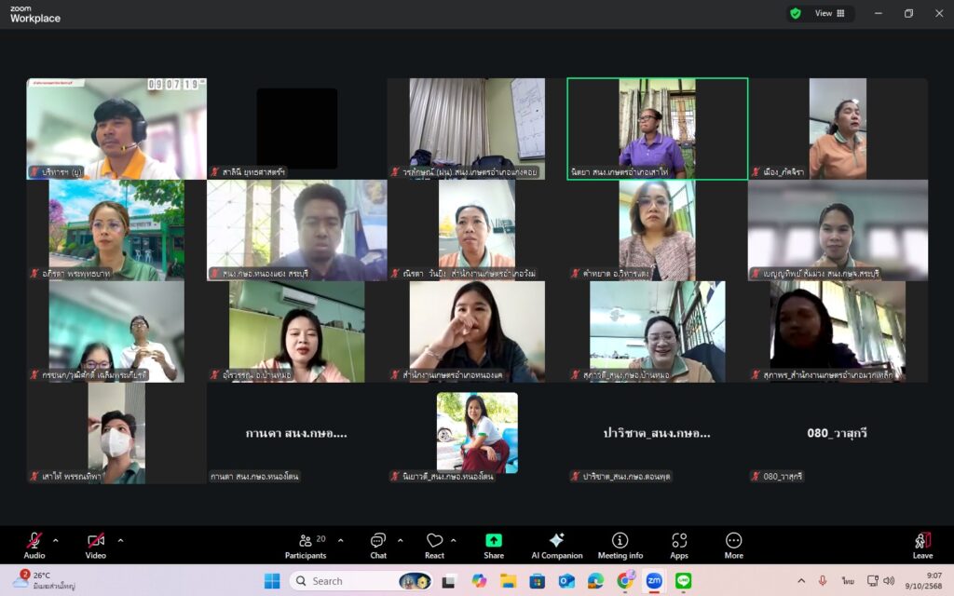This screenshot has height=596, width=954.
Task: Show Meeting info details
Action: click(620, 545)
